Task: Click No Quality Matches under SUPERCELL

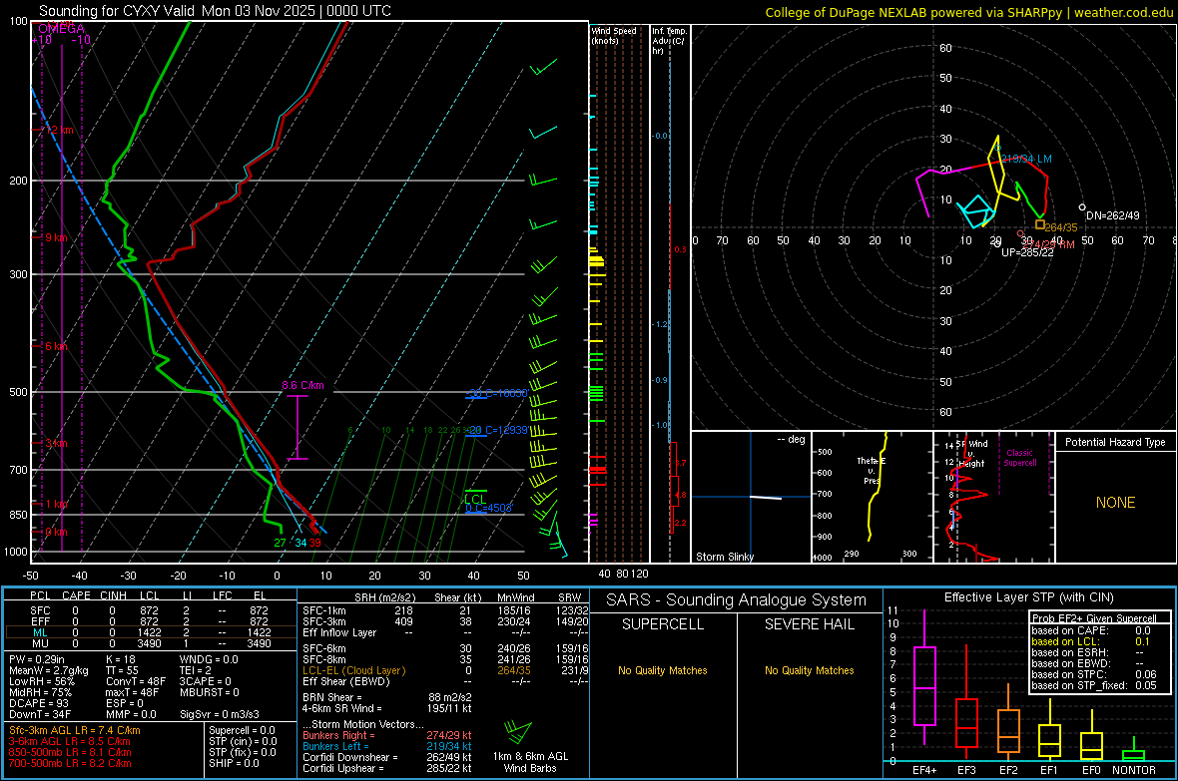Action: point(663,670)
